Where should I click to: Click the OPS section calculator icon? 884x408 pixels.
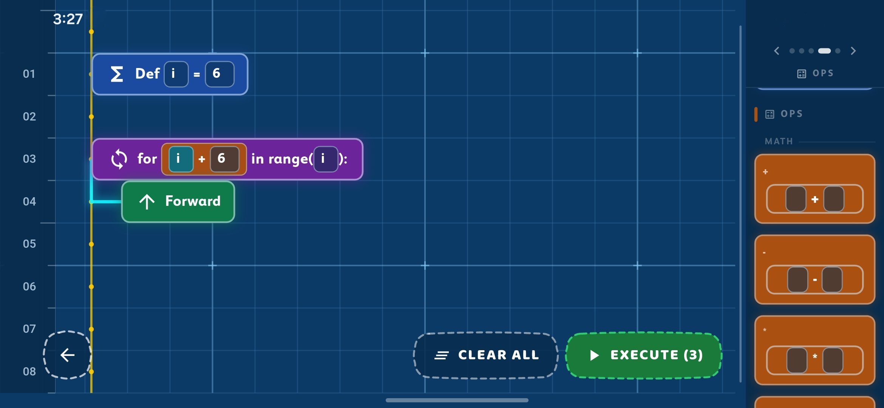(x=770, y=114)
